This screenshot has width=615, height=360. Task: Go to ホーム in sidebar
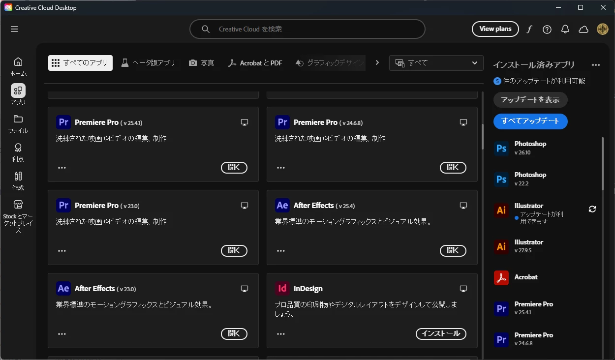point(18,66)
